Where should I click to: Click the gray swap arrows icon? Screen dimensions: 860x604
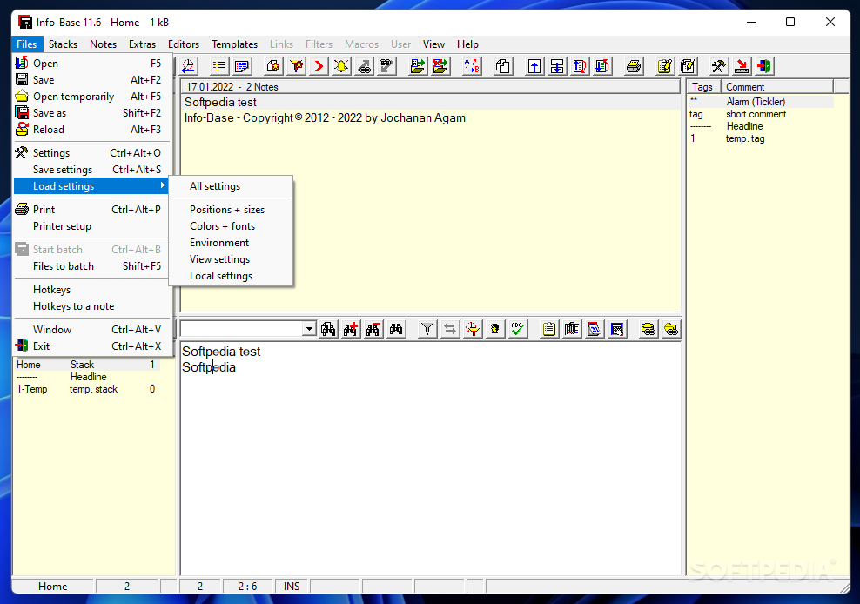pos(450,329)
